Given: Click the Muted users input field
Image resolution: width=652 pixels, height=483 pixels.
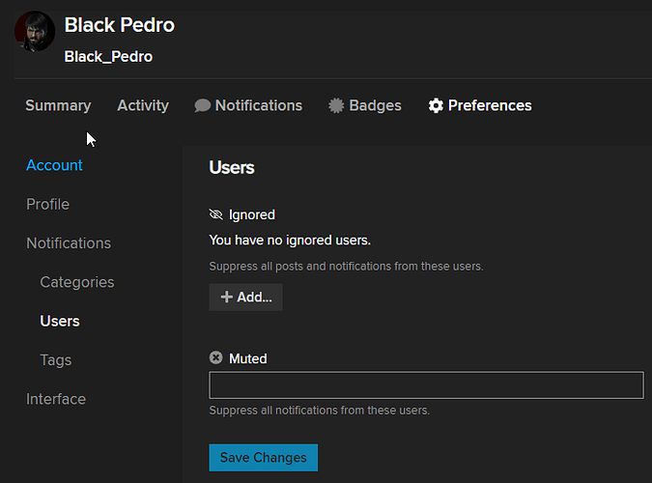Looking at the screenshot, I should [x=427, y=385].
